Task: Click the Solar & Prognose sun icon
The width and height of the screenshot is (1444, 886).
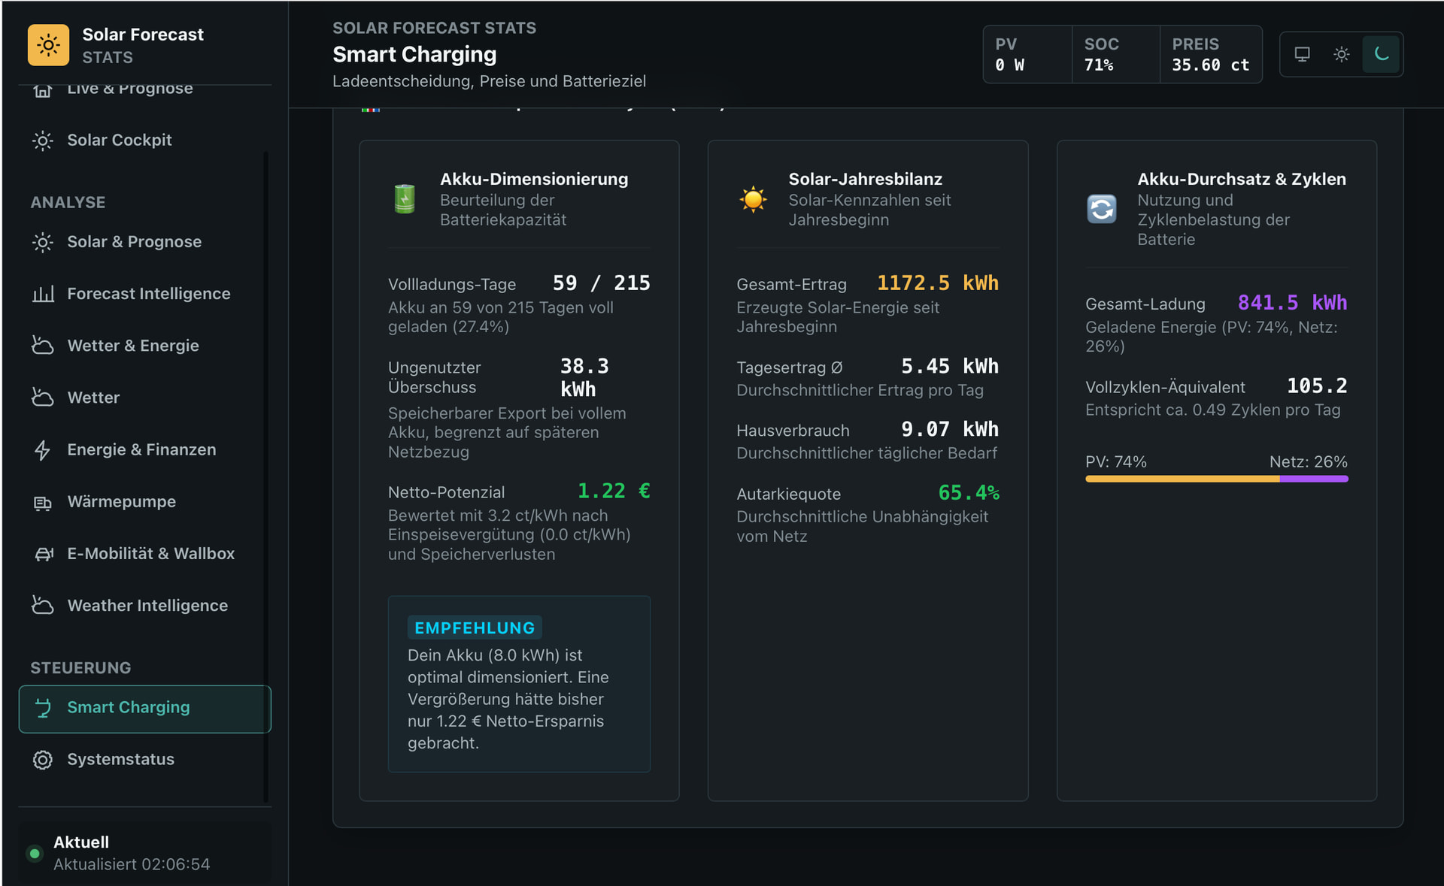Action: (x=43, y=242)
